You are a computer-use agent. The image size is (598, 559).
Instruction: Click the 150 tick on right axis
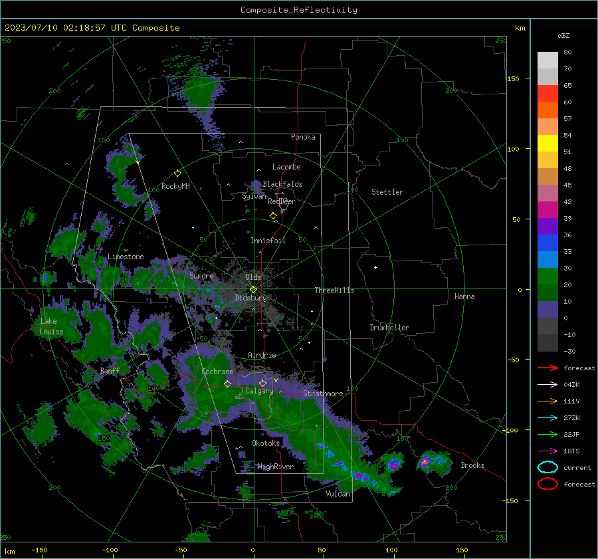tap(513, 78)
